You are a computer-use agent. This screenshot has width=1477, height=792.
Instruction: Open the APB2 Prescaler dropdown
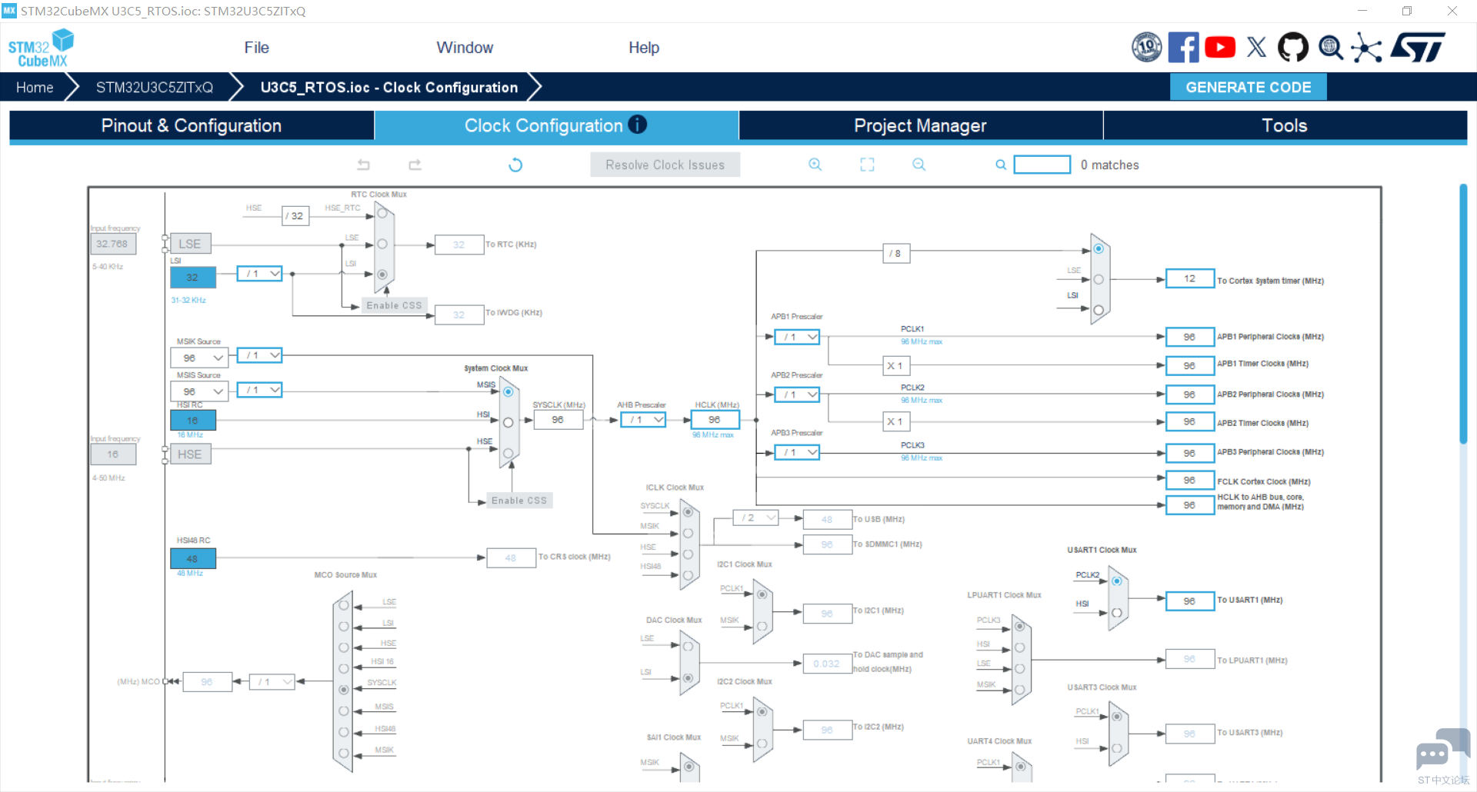[797, 394]
